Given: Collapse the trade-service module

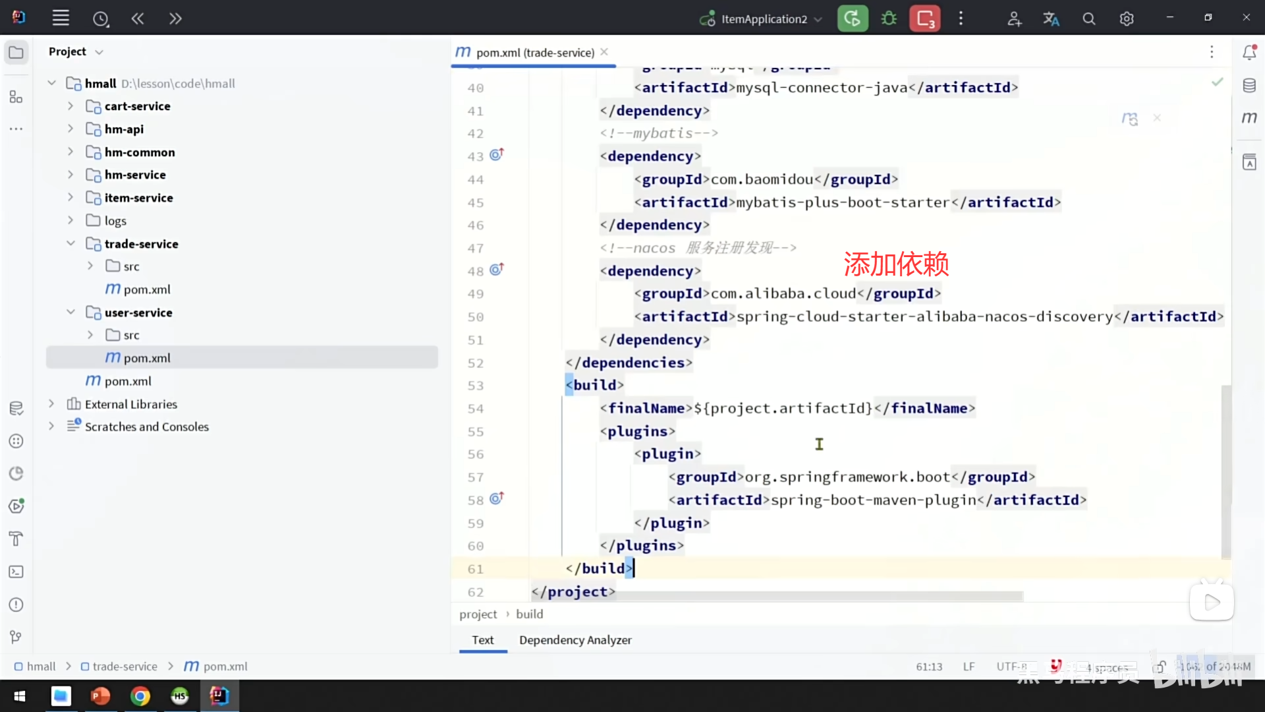Looking at the screenshot, I should [x=70, y=244].
